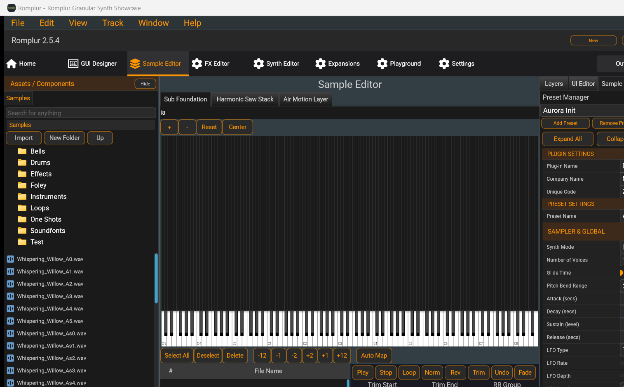This screenshot has height=387, width=624.
Task: Hide the Assets / Components panel
Action: (145, 84)
